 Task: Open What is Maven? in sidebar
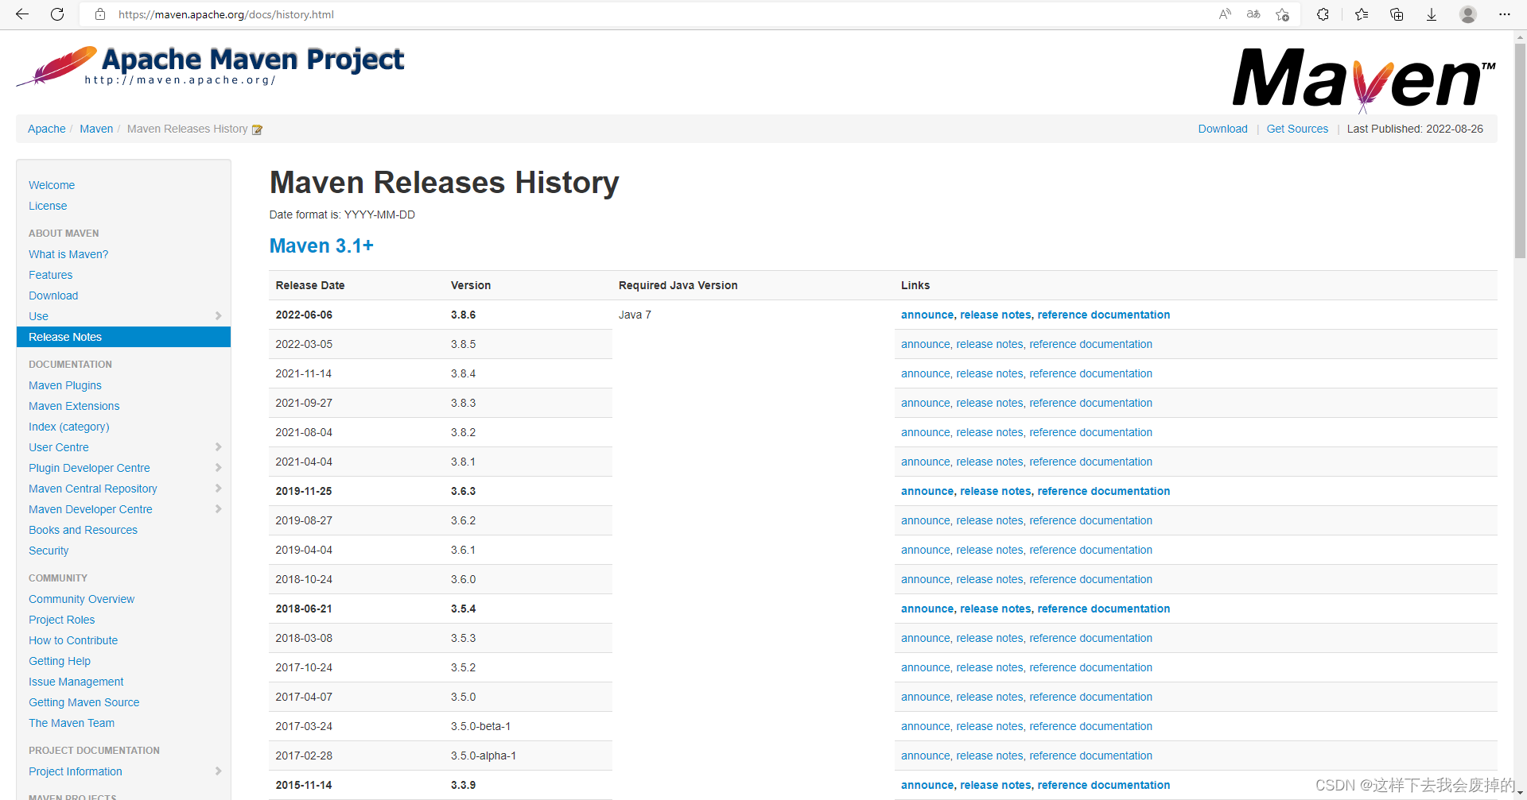68,254
